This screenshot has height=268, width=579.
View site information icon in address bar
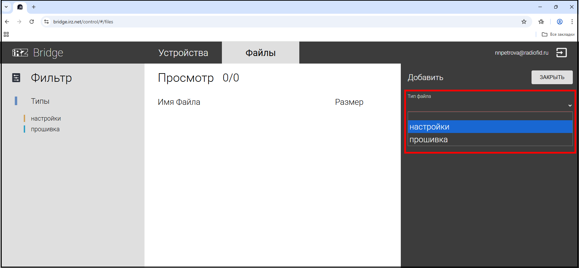click(x=46, y=22)
